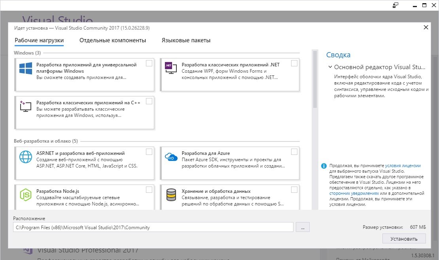Click the 607 МБ install size value
439x260 pixels.
click(418, 227)
